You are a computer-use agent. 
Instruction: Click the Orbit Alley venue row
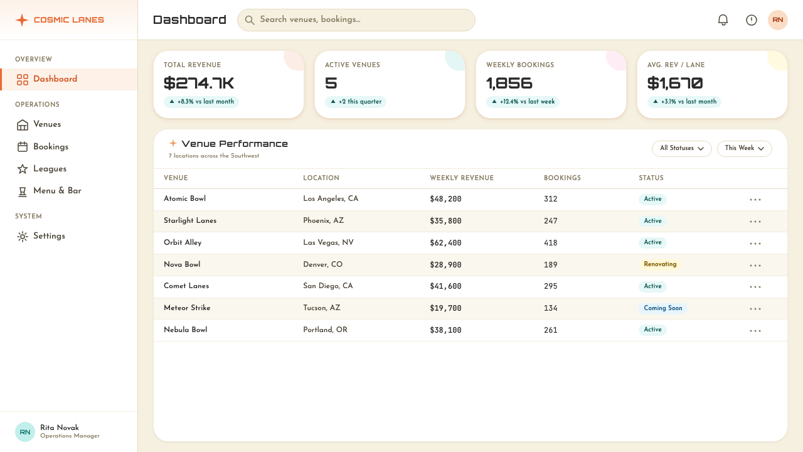click(471, 243)
